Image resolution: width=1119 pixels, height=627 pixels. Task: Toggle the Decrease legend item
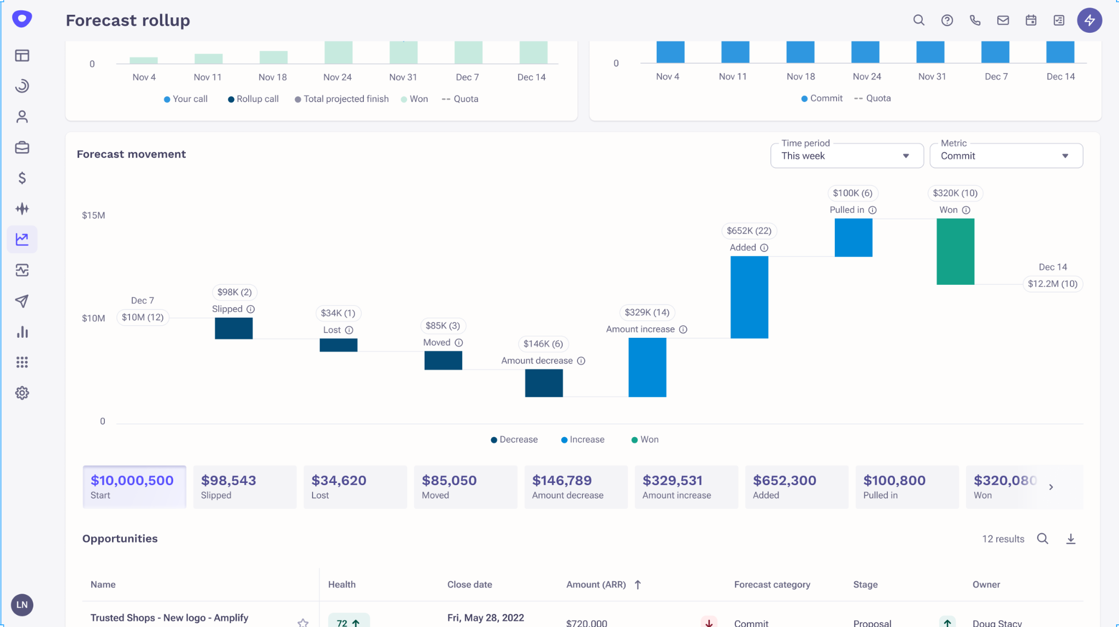pos(514,439)
